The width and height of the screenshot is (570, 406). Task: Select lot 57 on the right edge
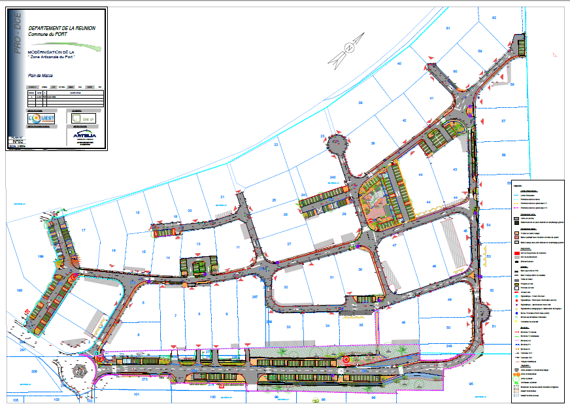coord(503,122)
